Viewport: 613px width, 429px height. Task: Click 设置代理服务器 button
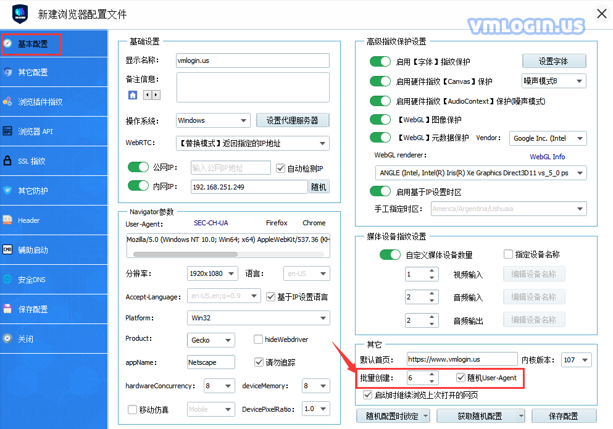(293, 120)
